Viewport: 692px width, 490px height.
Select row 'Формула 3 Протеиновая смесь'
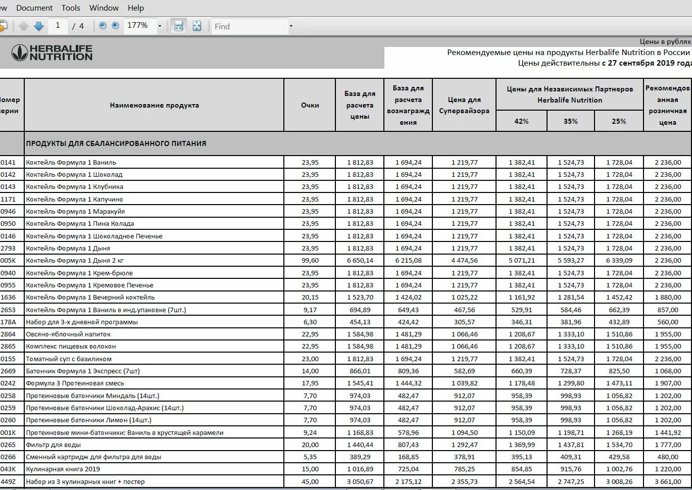point(345,383)
